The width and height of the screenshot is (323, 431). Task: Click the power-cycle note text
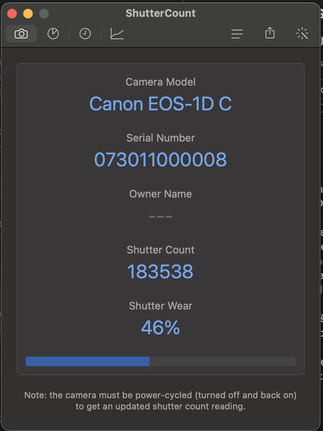(x=160, y=401)
